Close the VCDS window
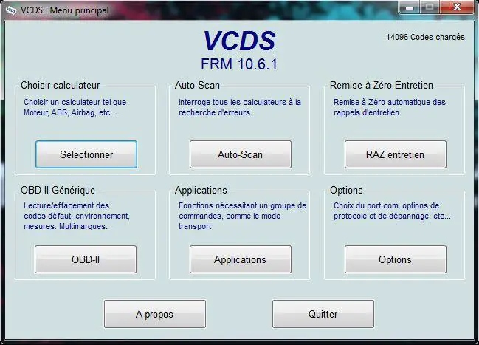 coord(457,7)
